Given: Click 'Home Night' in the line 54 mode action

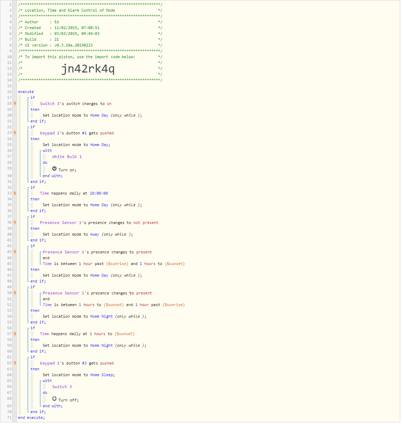Looking at the screenshot, I should coord(102,316).
